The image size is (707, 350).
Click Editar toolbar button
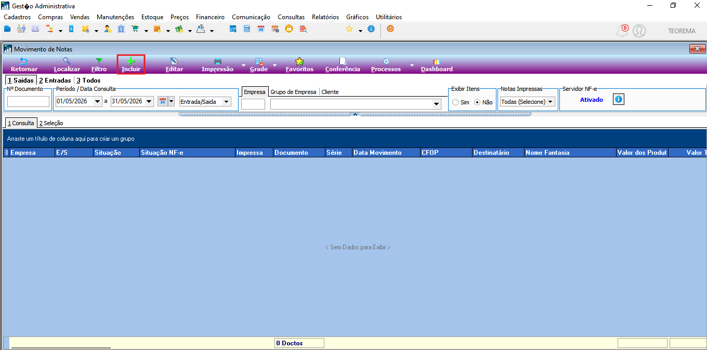point(174,65)
